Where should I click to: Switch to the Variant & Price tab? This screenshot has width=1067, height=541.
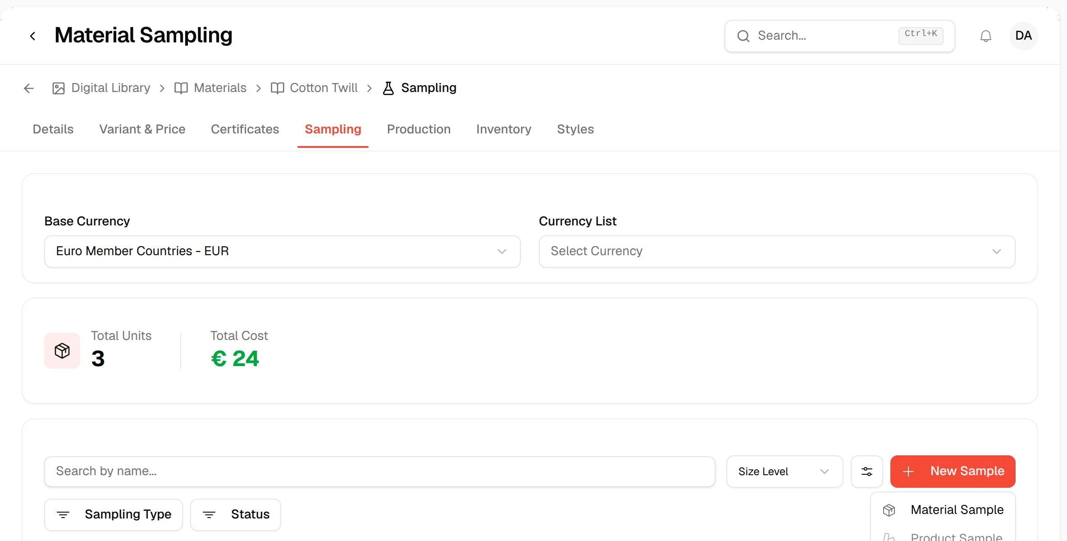coord(142,129)
